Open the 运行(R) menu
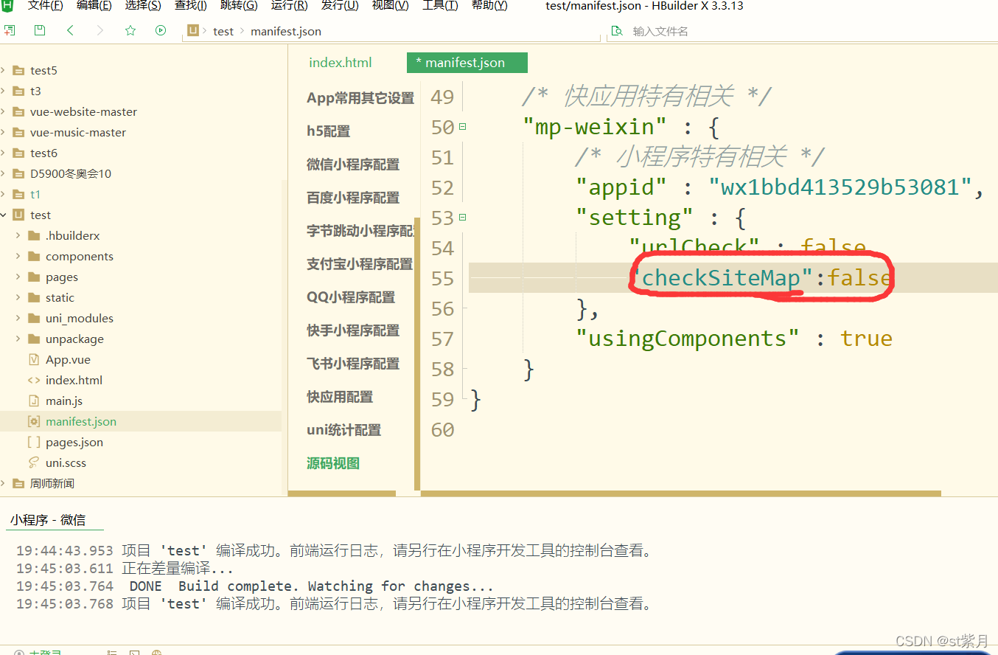The image size is (998, 655). 289,6
